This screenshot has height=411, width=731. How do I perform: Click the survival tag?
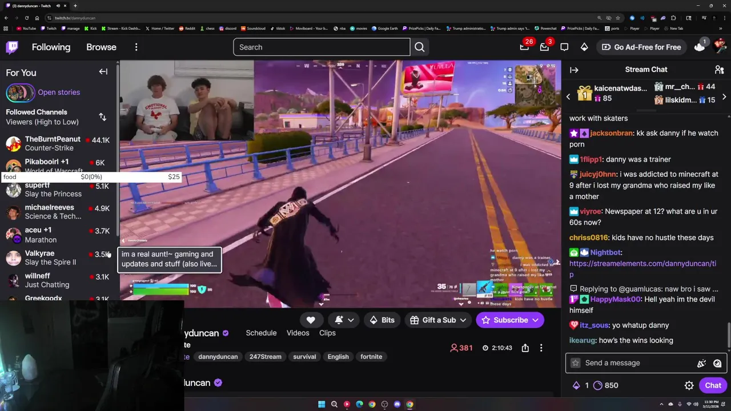(304, 357)
